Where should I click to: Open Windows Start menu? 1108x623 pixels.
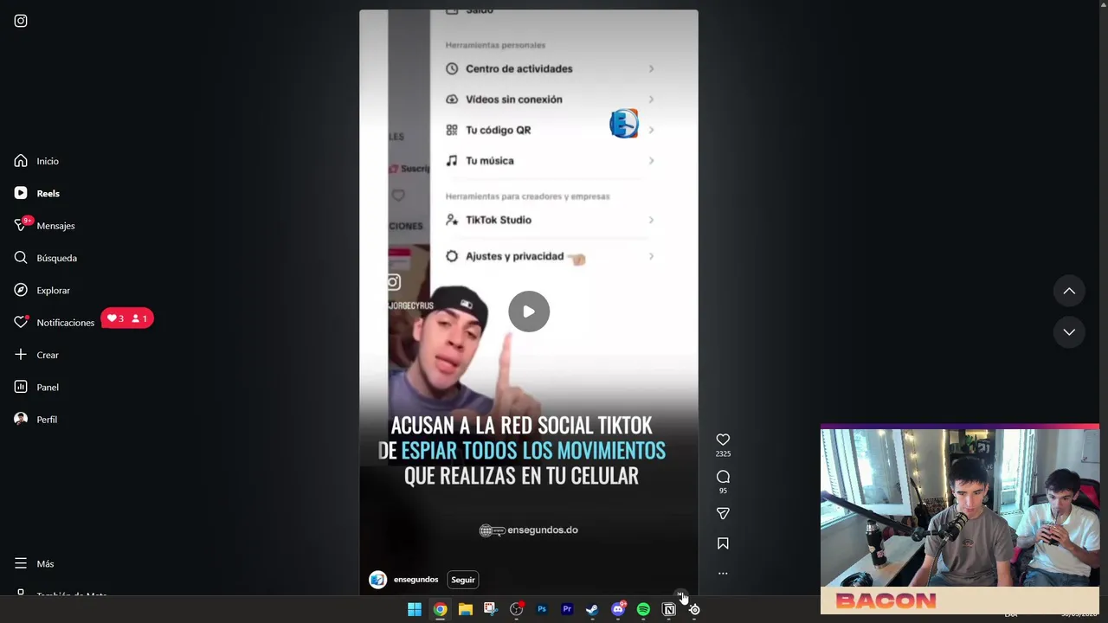tap(415, 609)
